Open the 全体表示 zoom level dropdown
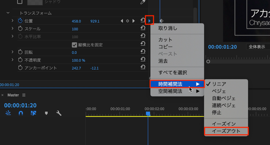270x145 pixels. point(258,47)
